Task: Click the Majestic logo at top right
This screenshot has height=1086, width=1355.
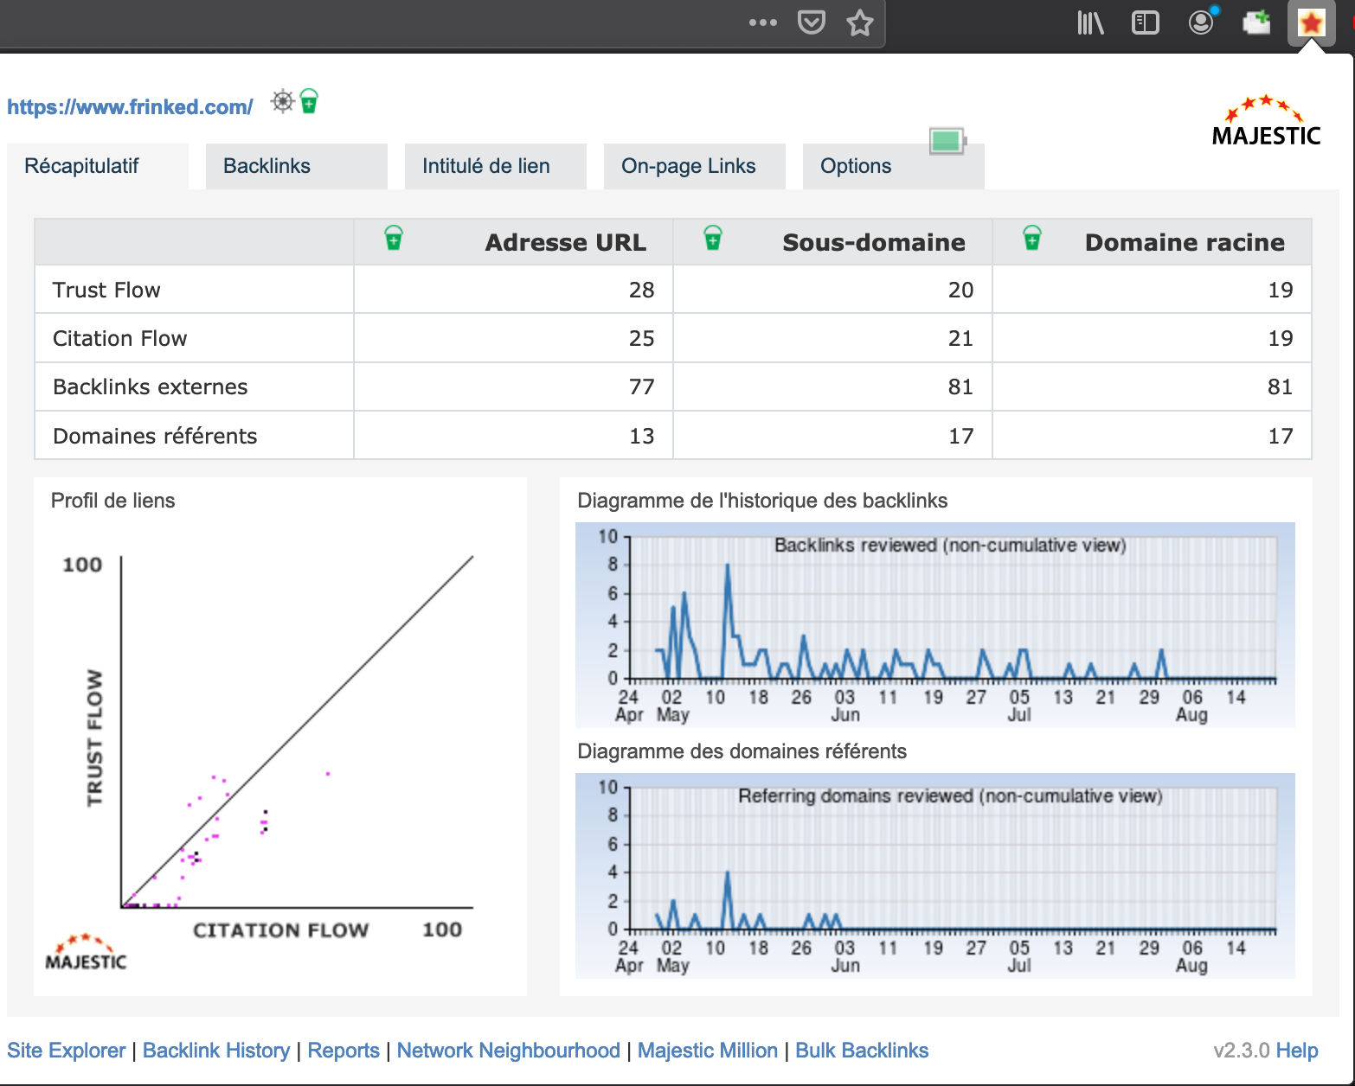Action: pos(1266,121)
